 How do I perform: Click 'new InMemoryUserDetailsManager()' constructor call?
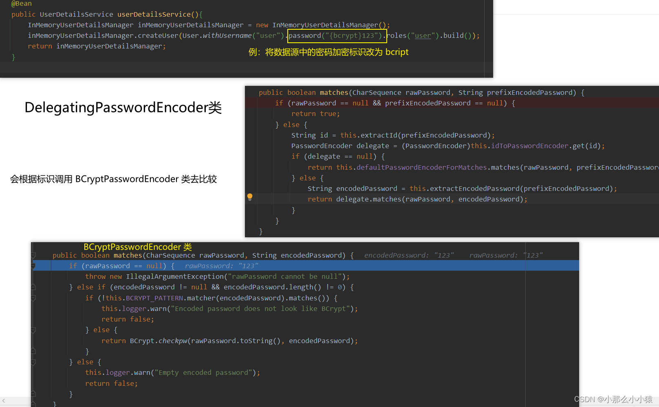click(321, 25)
